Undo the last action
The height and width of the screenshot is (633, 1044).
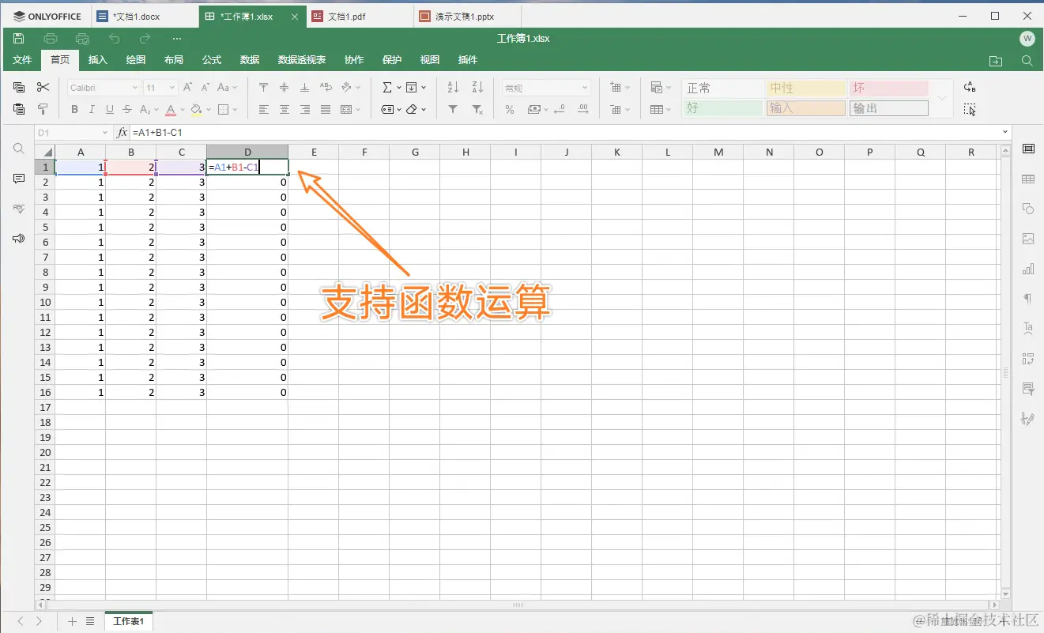pyautogui.click(x=114, y=38)
